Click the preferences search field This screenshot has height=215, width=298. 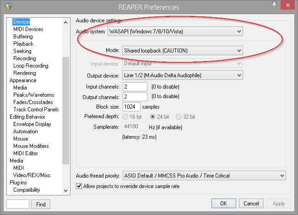click(18, 204)
